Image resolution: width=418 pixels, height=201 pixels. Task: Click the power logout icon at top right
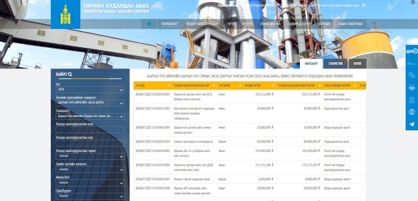363,5
